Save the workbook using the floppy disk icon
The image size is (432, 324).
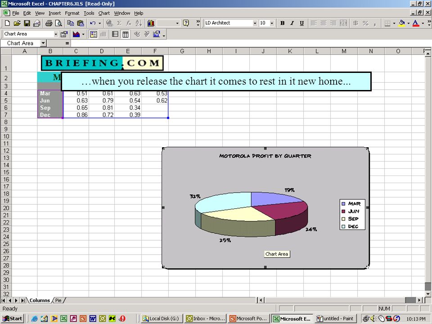coord(27,23)
